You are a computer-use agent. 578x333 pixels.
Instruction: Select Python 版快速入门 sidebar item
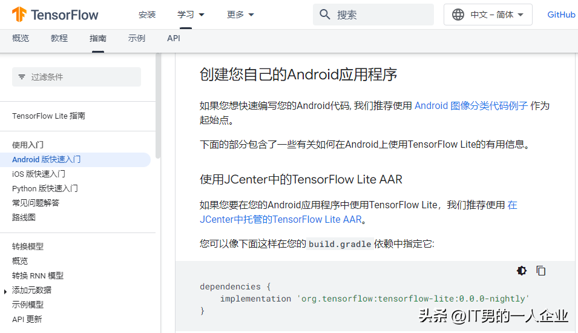pyautogui.click(x=45, y=188)
